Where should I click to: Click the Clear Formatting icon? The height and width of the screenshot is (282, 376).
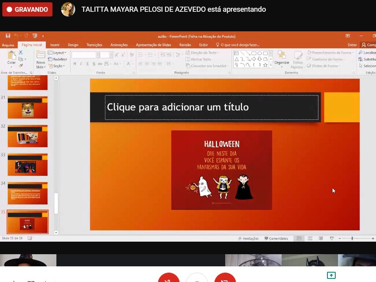pyautogui.click(x=132, y=55)
